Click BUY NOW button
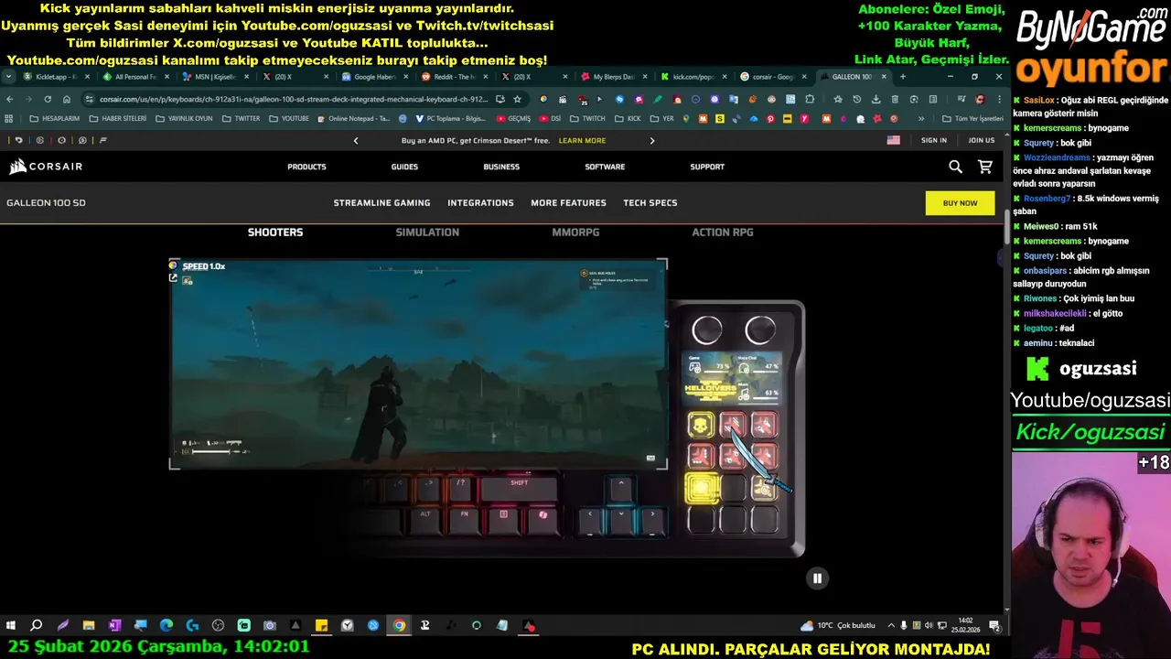The image size is (1171, 659). (960, 203)
